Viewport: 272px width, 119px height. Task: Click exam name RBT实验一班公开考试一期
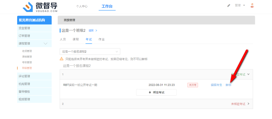[x=80, y=85]
